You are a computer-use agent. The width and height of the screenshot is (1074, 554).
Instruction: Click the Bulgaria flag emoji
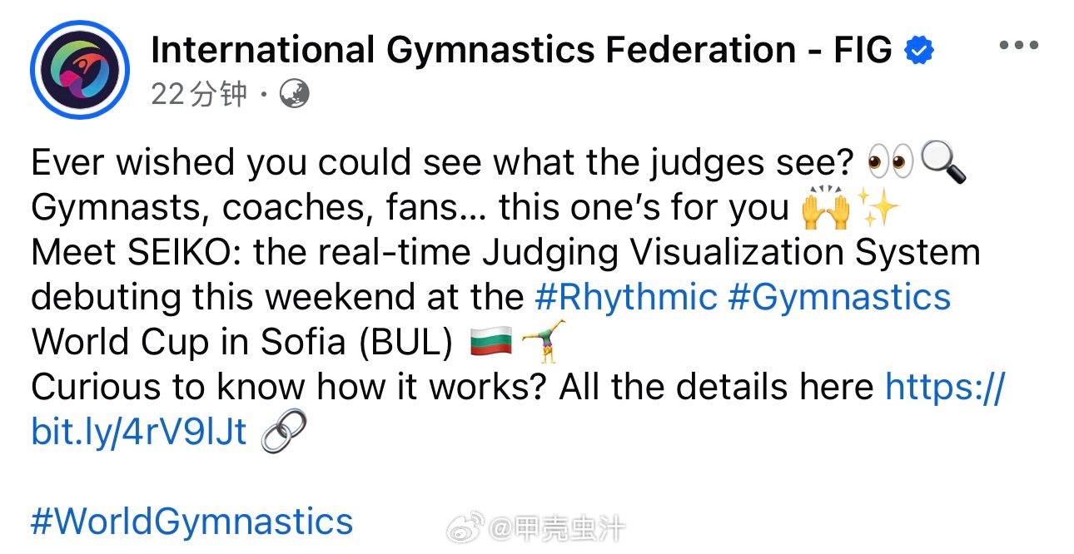tap(492, 340)
